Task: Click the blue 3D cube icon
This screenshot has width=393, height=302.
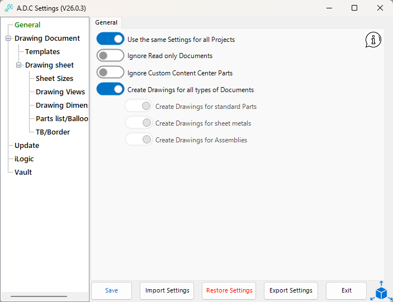Action: coord(381,291)
